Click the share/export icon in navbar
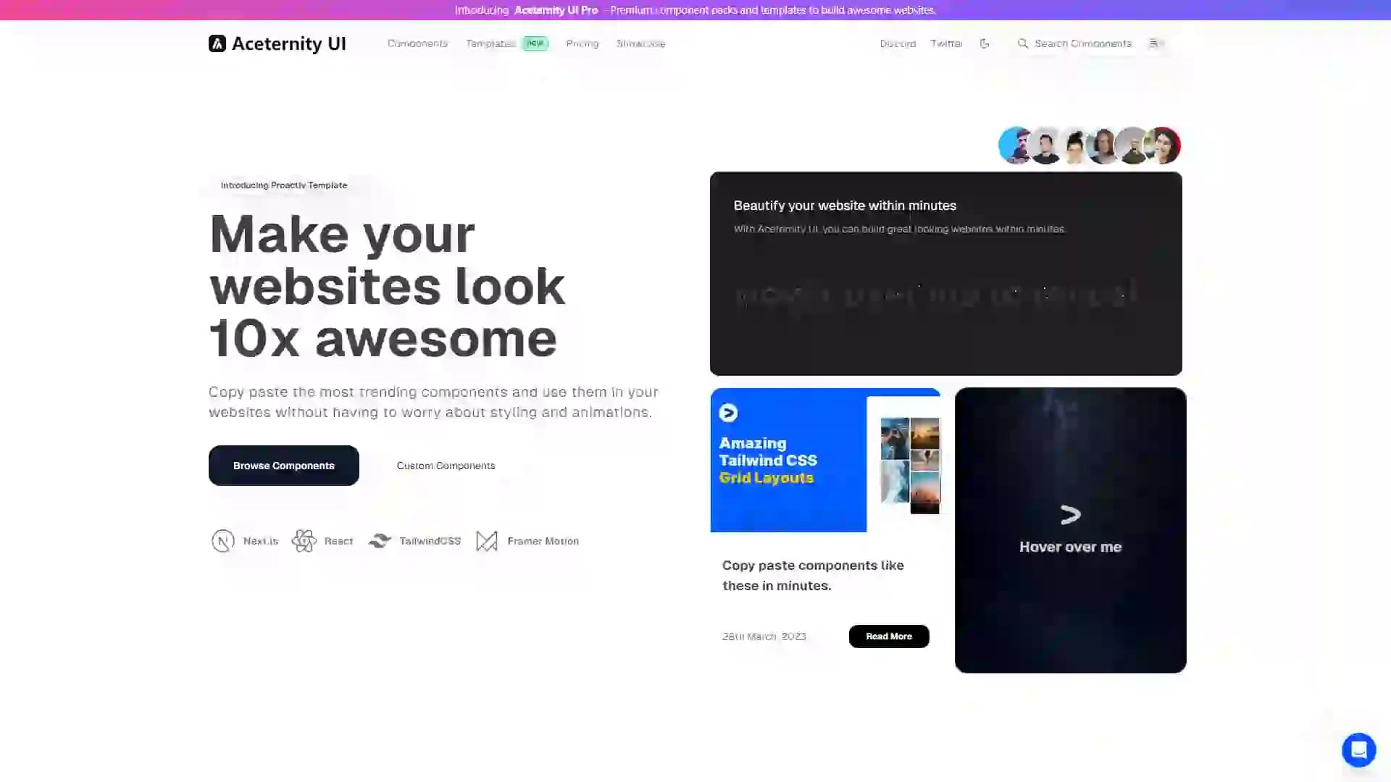This screenshot has height=782, width=1391. 984,43
